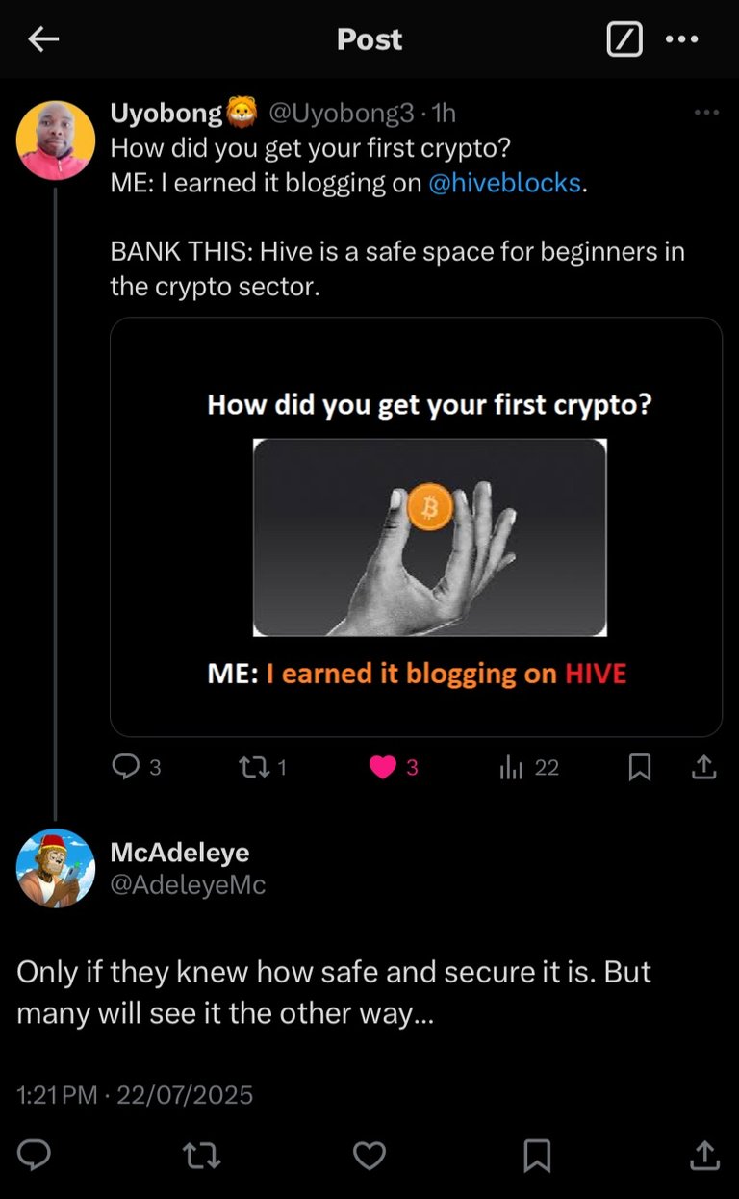
Task: Tap the back arrow
Action: pos(43,39)
